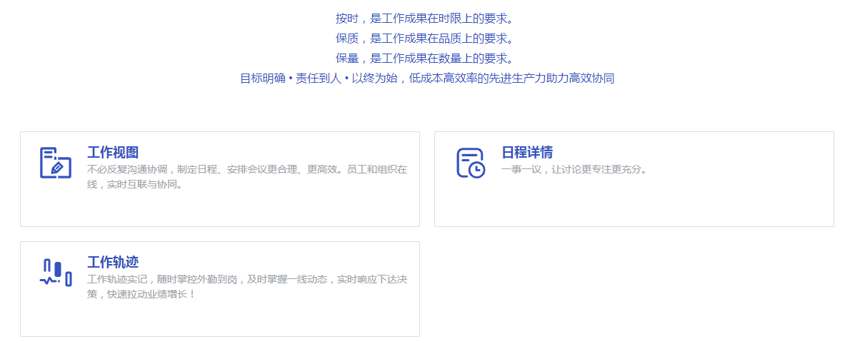Click the 工作视图 document-edit icon
This screenshot has width=845, height=349.
(55, 163)
